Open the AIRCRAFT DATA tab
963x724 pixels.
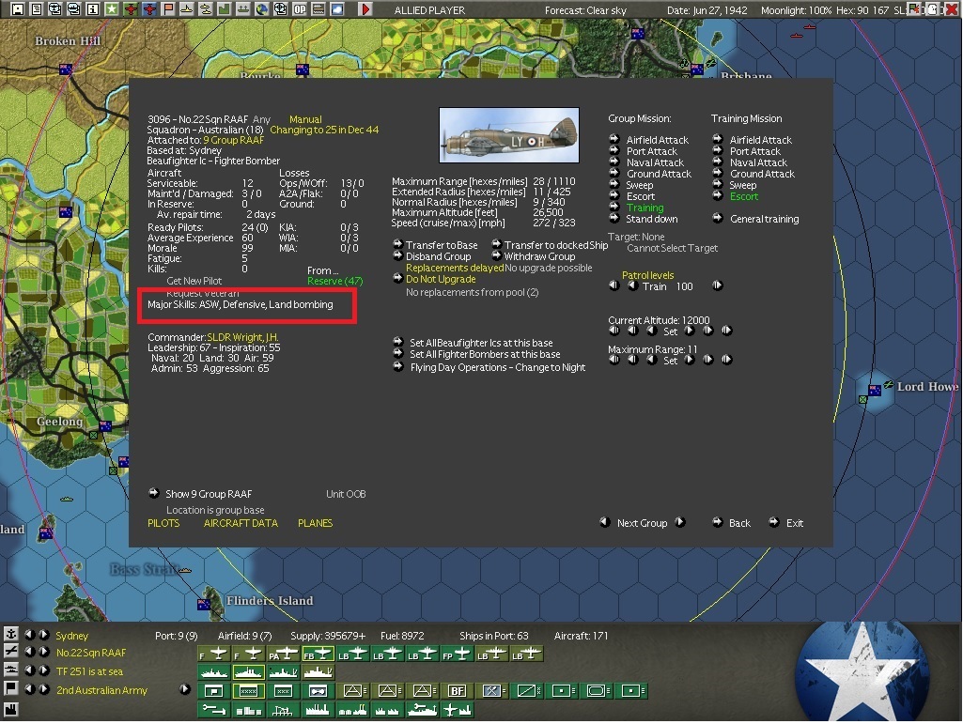click(241, 523)
